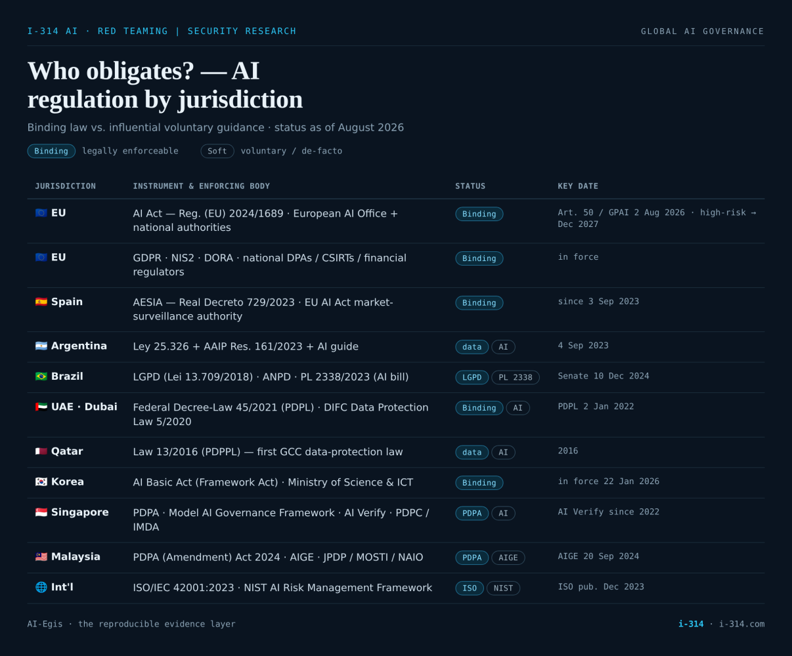The width and height of the screenshot is (792, 656).
Task: Click the Korea flag icon
Action: pyautogui.click(x=41, y=482)
